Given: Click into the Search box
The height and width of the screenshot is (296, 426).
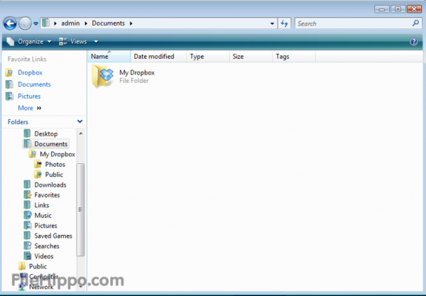Looking at the screenshot, I should click(358, 23).
